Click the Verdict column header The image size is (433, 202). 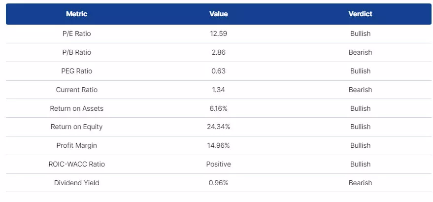click(x=360, y=14)
